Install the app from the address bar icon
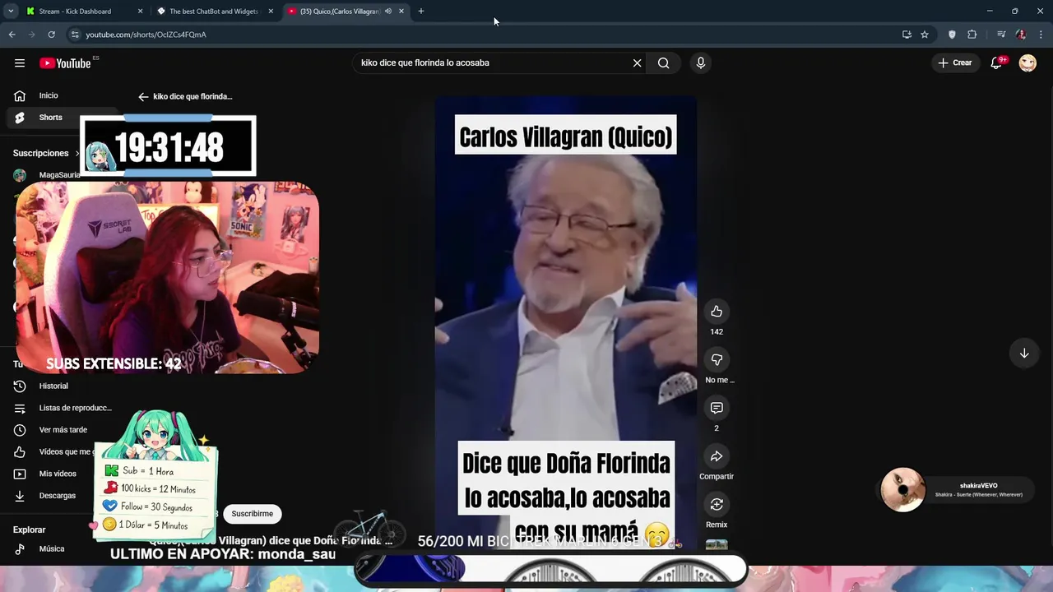 click(x=907, y=35)
